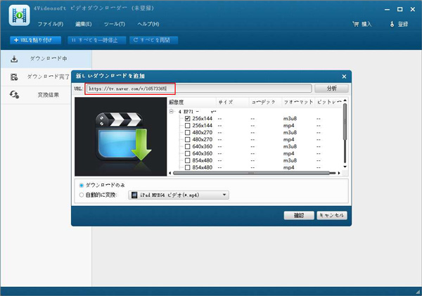Click the 分析 analyze button
This screenshot has height=296, width=422.
pos(331,89)
